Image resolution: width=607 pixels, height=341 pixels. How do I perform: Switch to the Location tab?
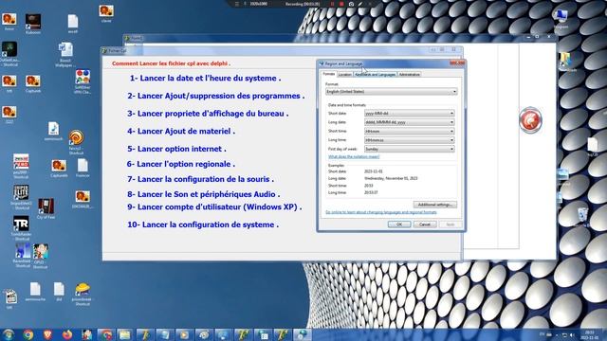pyautogui.click(x=344, y=74)
